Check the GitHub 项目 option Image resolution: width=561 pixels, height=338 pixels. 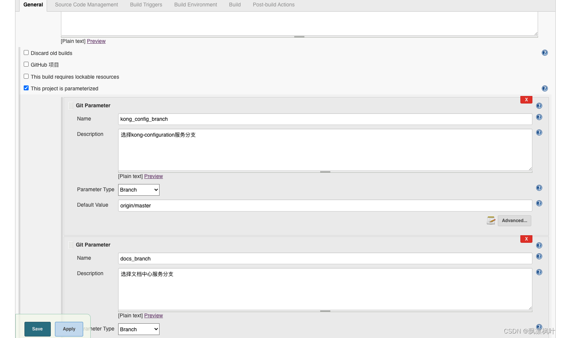(26, 64)
